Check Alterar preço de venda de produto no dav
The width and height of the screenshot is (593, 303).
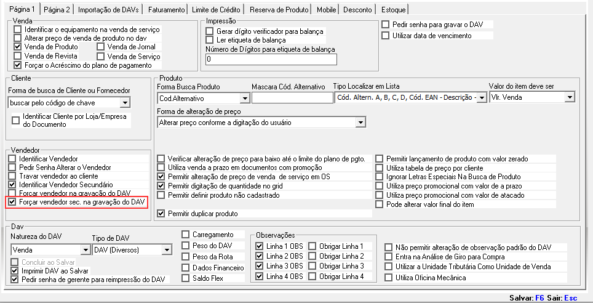[x=17, y=38]
